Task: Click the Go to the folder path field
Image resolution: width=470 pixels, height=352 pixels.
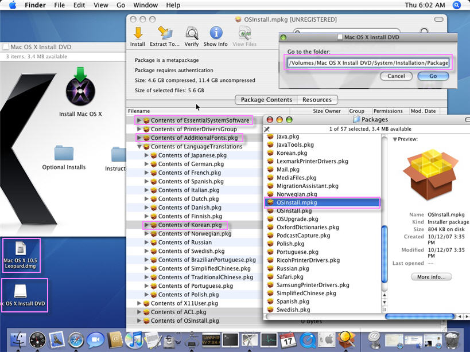Action: (x=369, y=62)
